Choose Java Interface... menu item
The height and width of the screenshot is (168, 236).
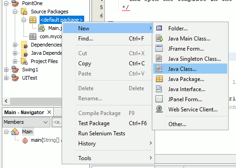coord(190,89)
